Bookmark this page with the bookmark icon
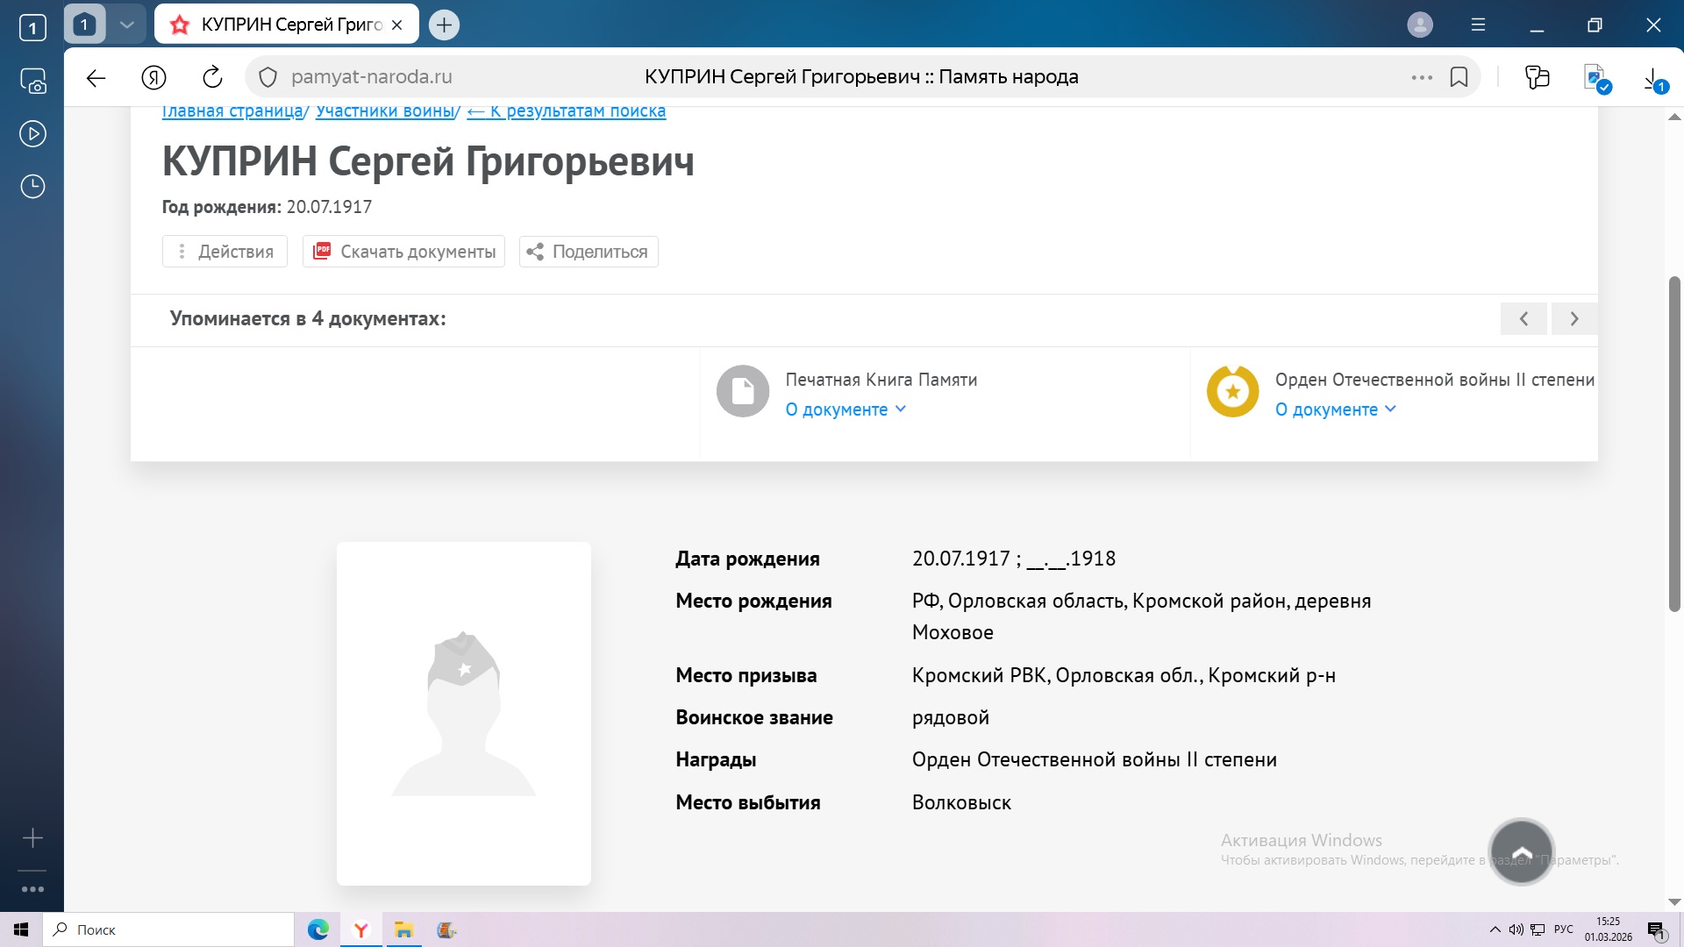Image resolution: width=1684 pixels, height=947 pixels. [1459, 77]
